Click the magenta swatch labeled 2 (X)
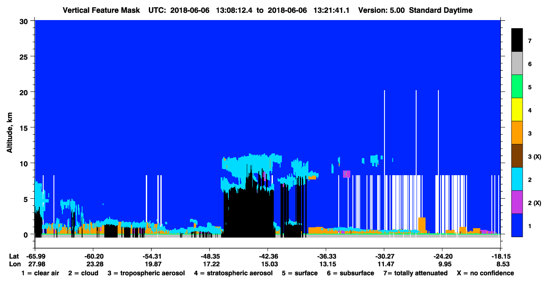This screenshot has height=285, width=556. [517, 203]
